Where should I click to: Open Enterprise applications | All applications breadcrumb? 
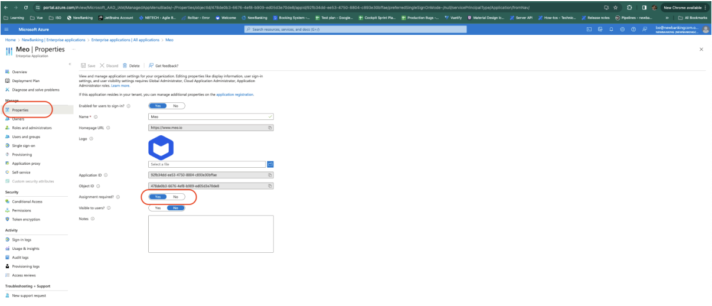[125, 40]
